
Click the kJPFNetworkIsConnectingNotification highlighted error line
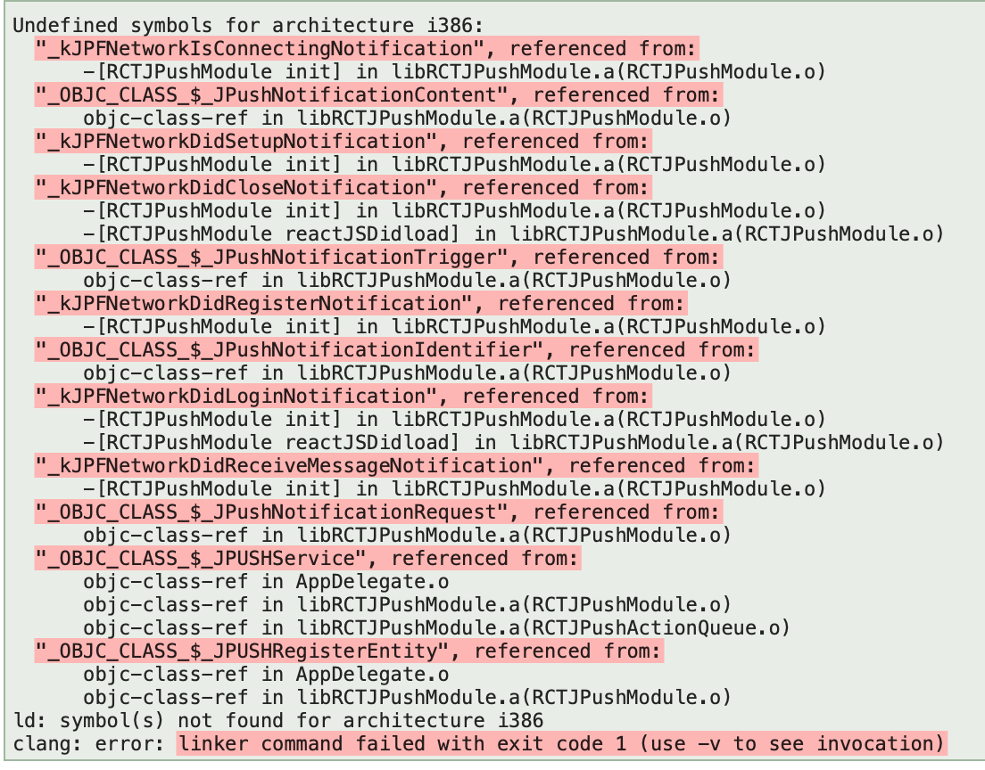tap(366, 48)
